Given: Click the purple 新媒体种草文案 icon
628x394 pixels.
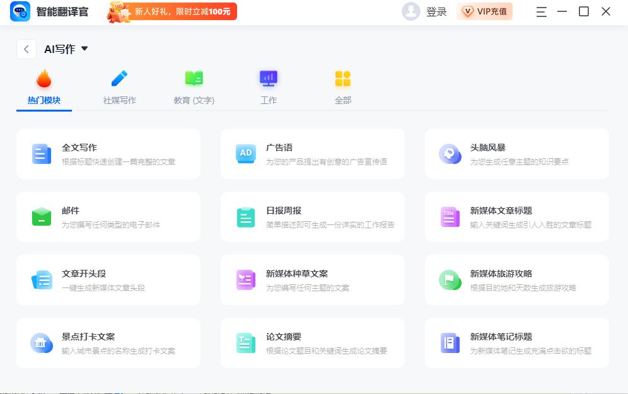Looking at the screenshot, I should pyautogui.click(x=245, y=280).
